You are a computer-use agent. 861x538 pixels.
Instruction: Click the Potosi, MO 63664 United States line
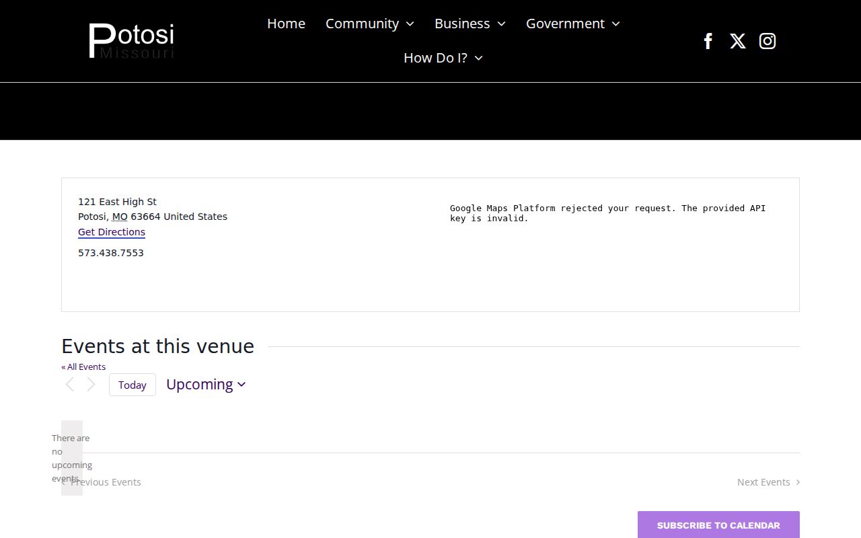(x=153, y=217)
